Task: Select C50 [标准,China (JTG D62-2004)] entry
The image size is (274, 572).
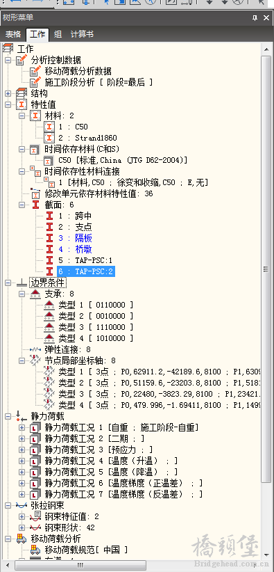Action: point(123,161)
